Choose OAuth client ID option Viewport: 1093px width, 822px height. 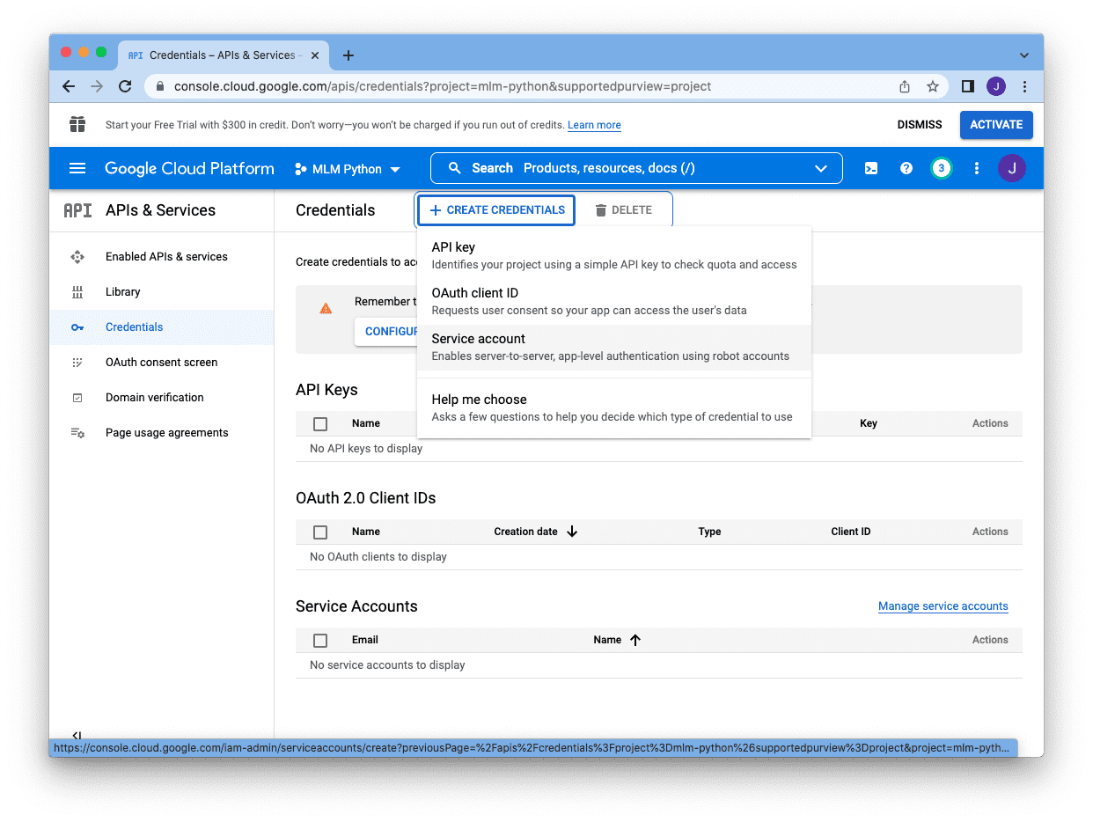point(614,301)
